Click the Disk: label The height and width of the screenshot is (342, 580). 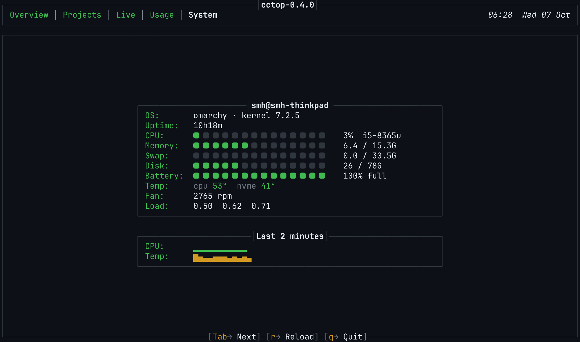coord(157,166)
